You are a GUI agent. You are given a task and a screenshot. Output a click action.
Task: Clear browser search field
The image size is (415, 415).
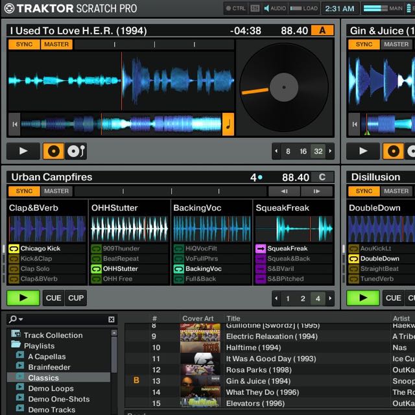coord(112,320)
